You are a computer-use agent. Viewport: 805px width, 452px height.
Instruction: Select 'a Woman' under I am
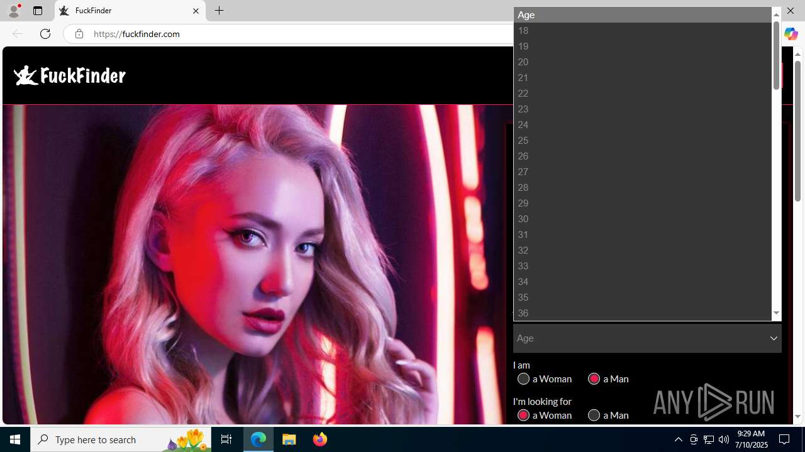(x=523, y=379)
